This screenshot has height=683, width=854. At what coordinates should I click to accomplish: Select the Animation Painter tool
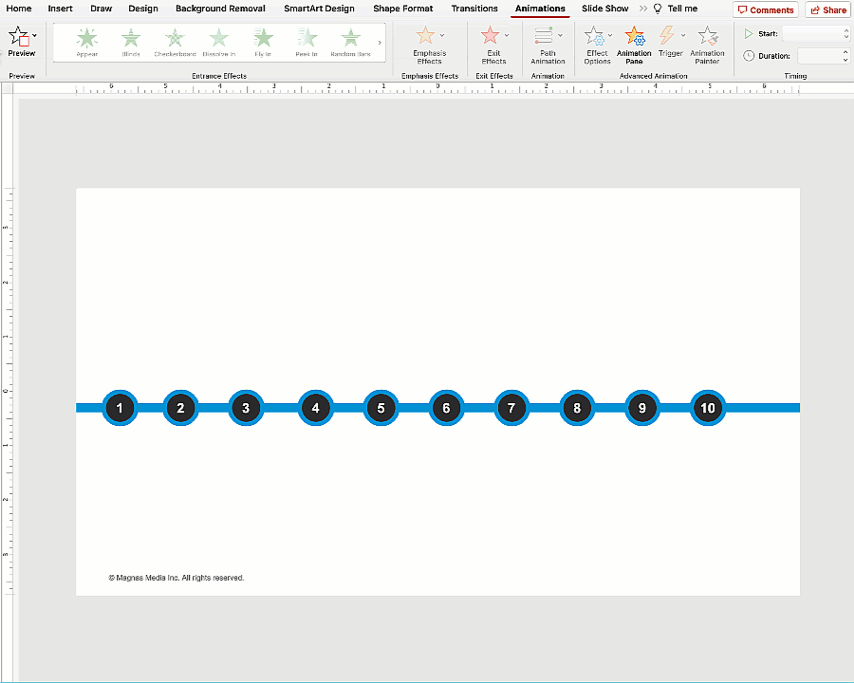coord(708,46)
